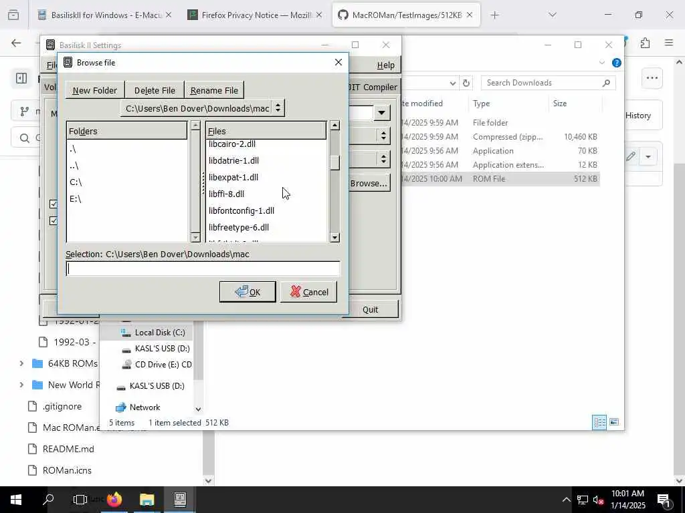Close the MacROMan/TestImages browser tab
Image resolution: width=685 pixels, height=513 pixels.
tap(470, 15)
